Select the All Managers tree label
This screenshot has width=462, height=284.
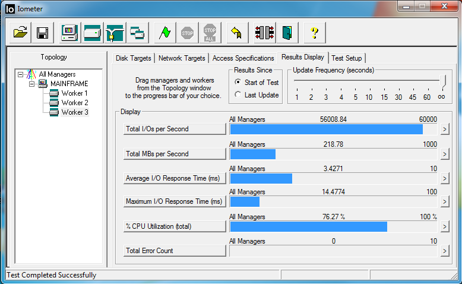coord(57,74)
